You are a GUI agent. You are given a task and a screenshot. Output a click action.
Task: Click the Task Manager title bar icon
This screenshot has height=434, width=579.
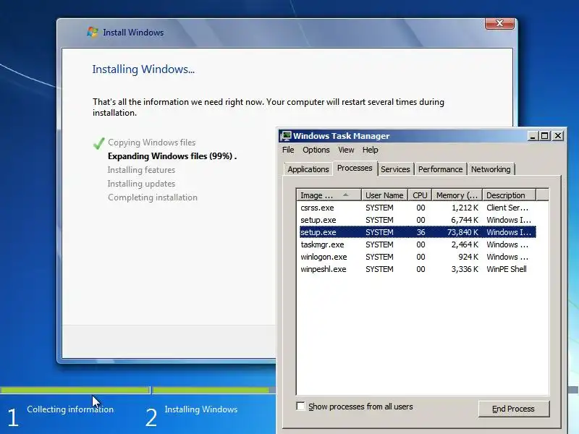click(285, 136)
